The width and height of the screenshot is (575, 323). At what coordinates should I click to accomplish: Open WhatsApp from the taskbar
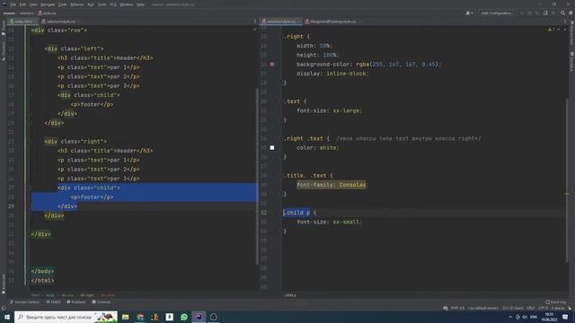click(x=184, y=317)
